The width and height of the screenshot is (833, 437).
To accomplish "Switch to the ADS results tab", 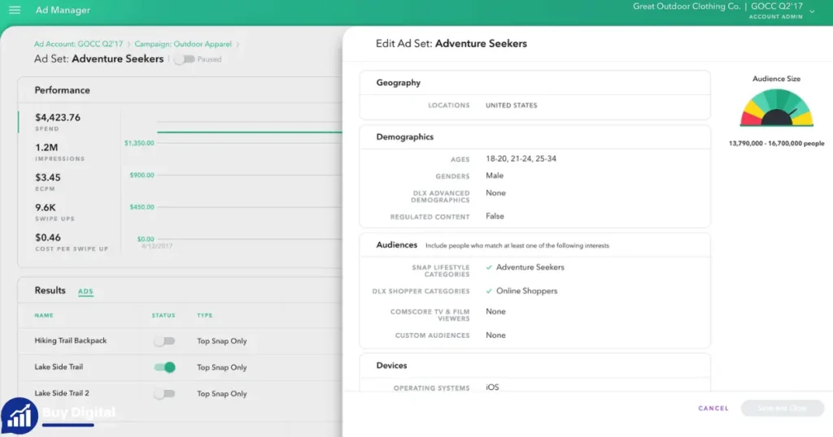I will (x=85, y=291).
